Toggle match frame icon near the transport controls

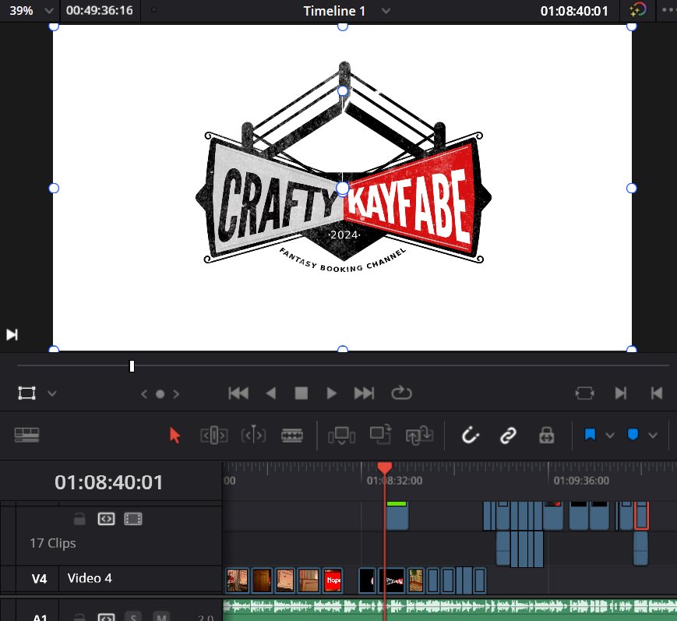point(584,393)
